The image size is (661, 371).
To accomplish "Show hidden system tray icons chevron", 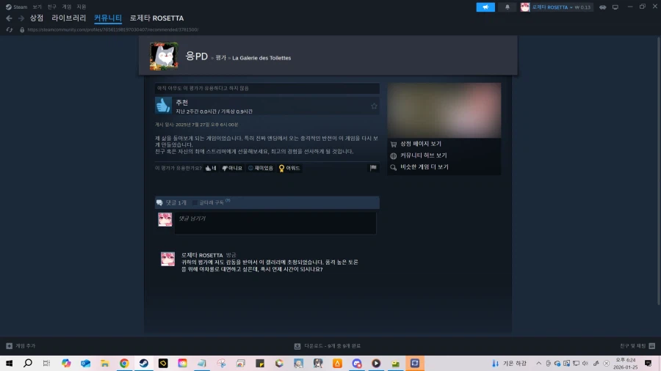I will [539, 363].
